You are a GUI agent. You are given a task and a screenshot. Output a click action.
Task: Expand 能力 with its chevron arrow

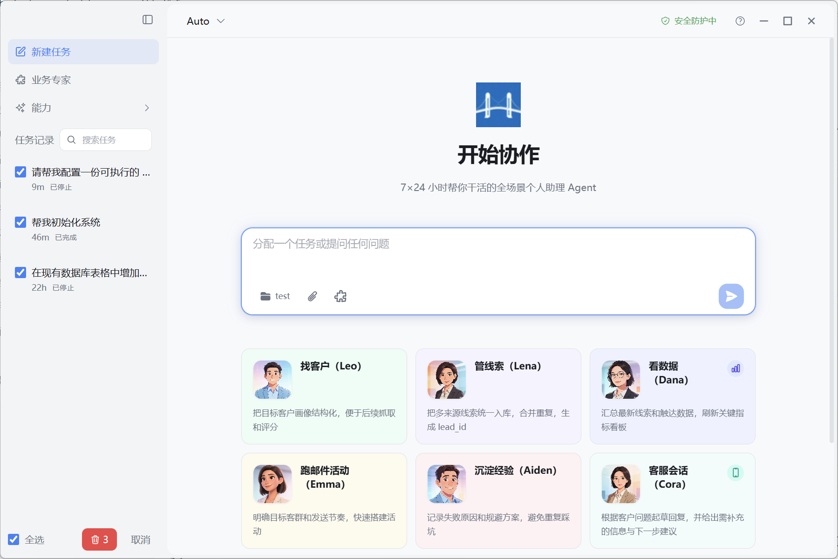pyautogui.click(x=147, y=108)
